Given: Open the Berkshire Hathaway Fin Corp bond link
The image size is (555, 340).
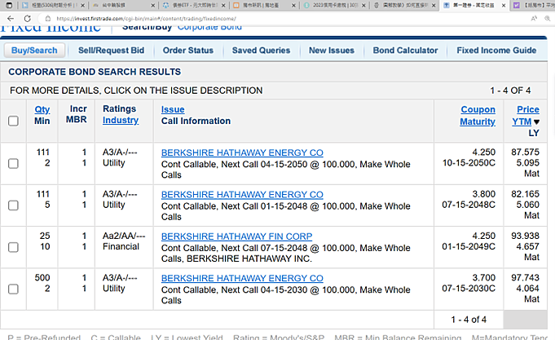Looking at the screenshot, I should pos(237,236).
